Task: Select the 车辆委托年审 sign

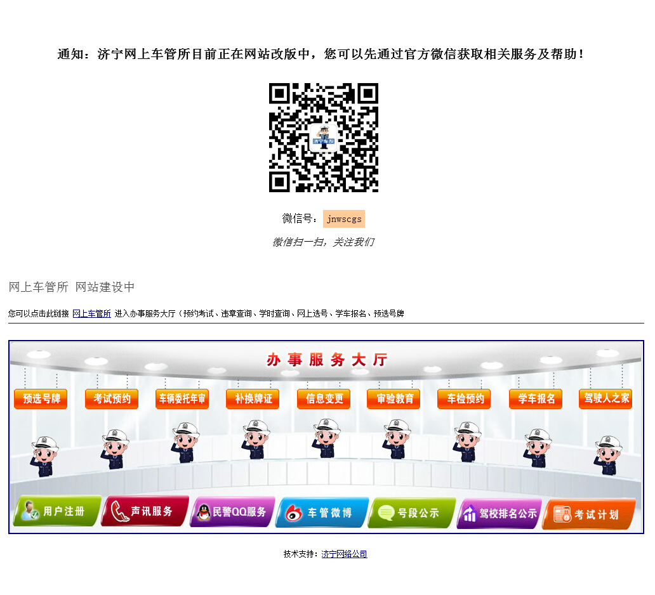Action: (x=182, y=399)
